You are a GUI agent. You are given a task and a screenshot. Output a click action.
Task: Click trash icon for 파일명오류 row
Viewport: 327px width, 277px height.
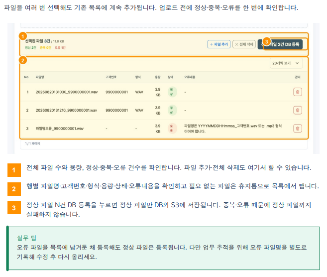pos(298,129)
